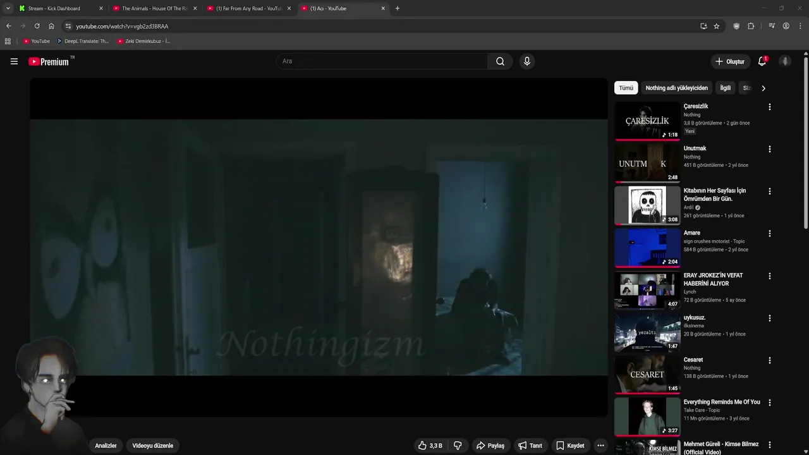Open the CESARET video thumbnail

(x=647, y=374)
